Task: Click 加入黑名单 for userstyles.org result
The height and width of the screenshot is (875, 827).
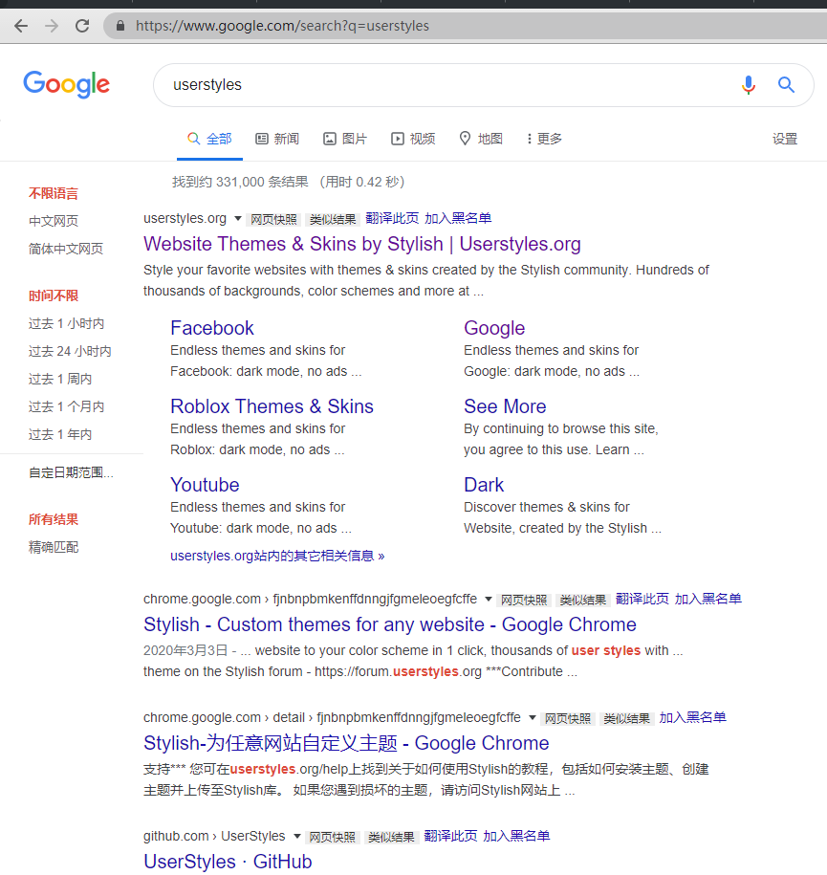Action: (458, 218)
